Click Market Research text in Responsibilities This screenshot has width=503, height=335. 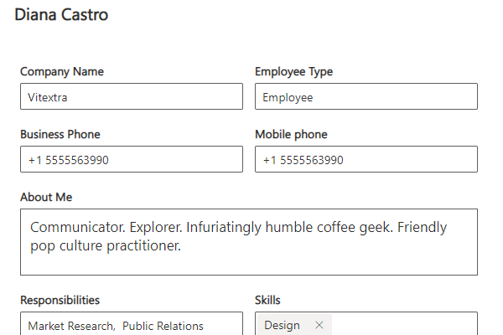click(71, 326)
